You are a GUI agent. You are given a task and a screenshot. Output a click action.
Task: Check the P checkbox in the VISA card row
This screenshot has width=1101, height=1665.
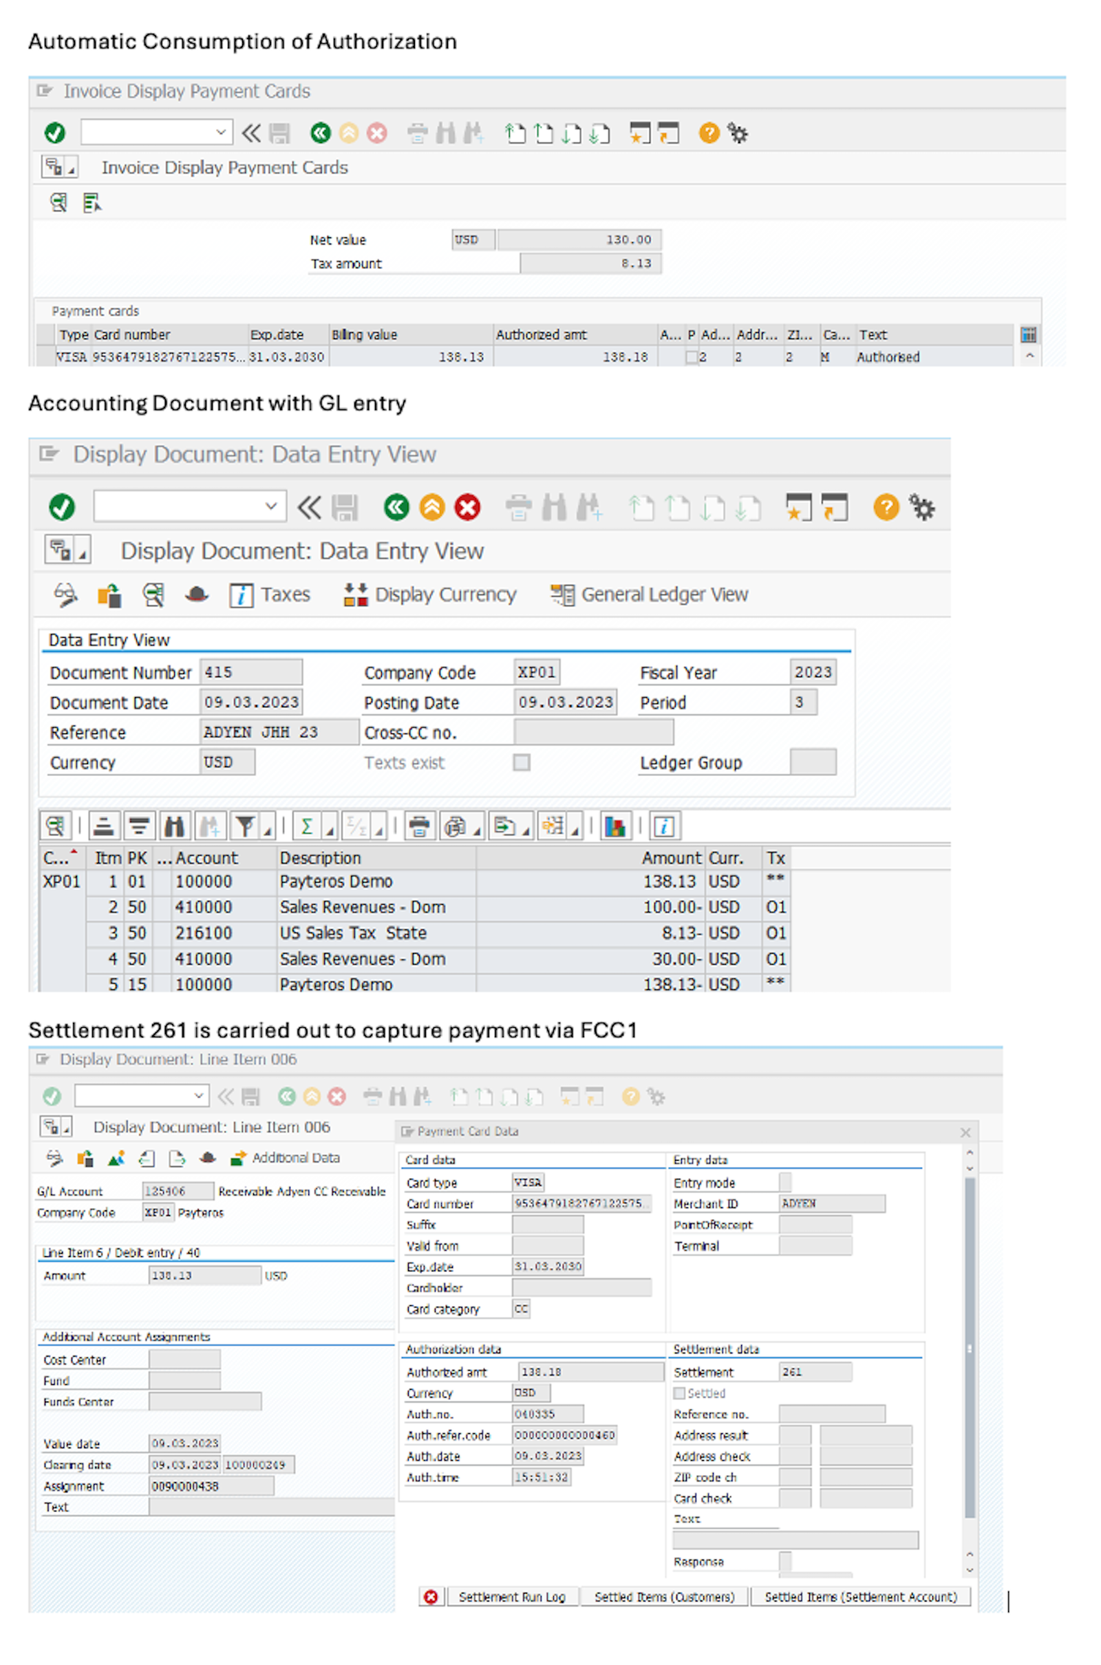pos(691,357)
